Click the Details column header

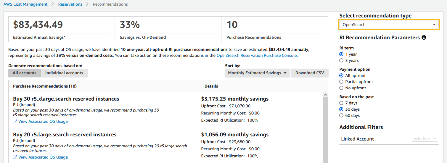[211, 86]
